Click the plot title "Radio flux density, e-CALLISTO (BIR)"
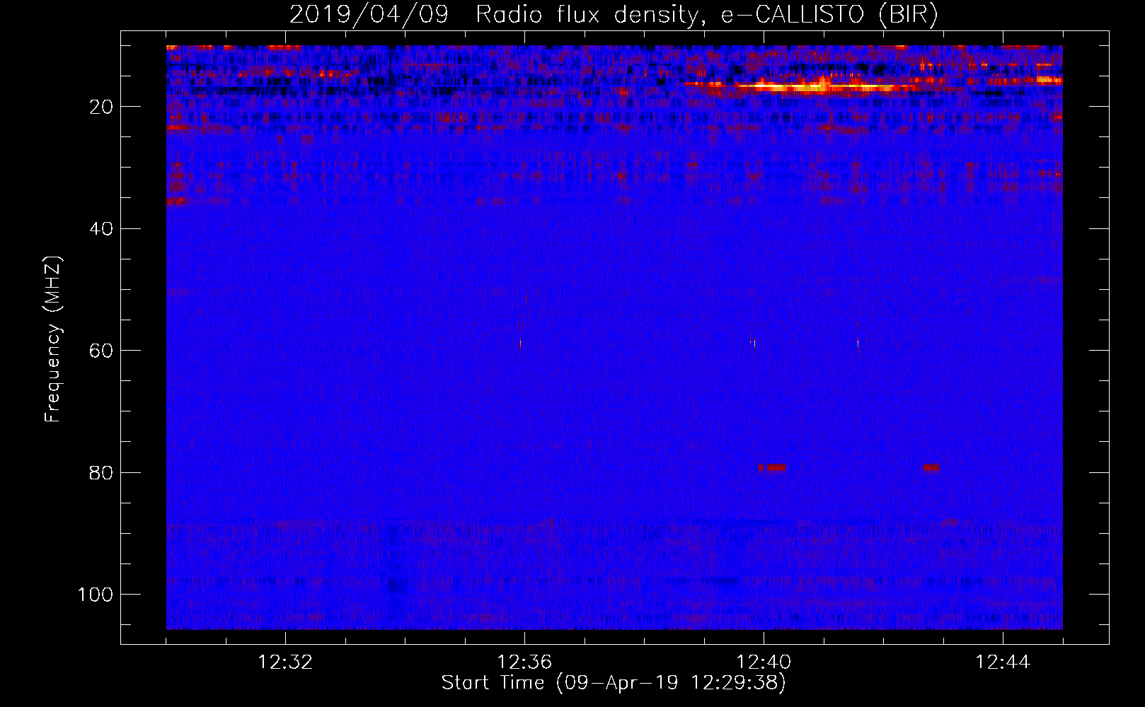The width and height of the screenshot is (1145, 707). click(x=706, y=15)
